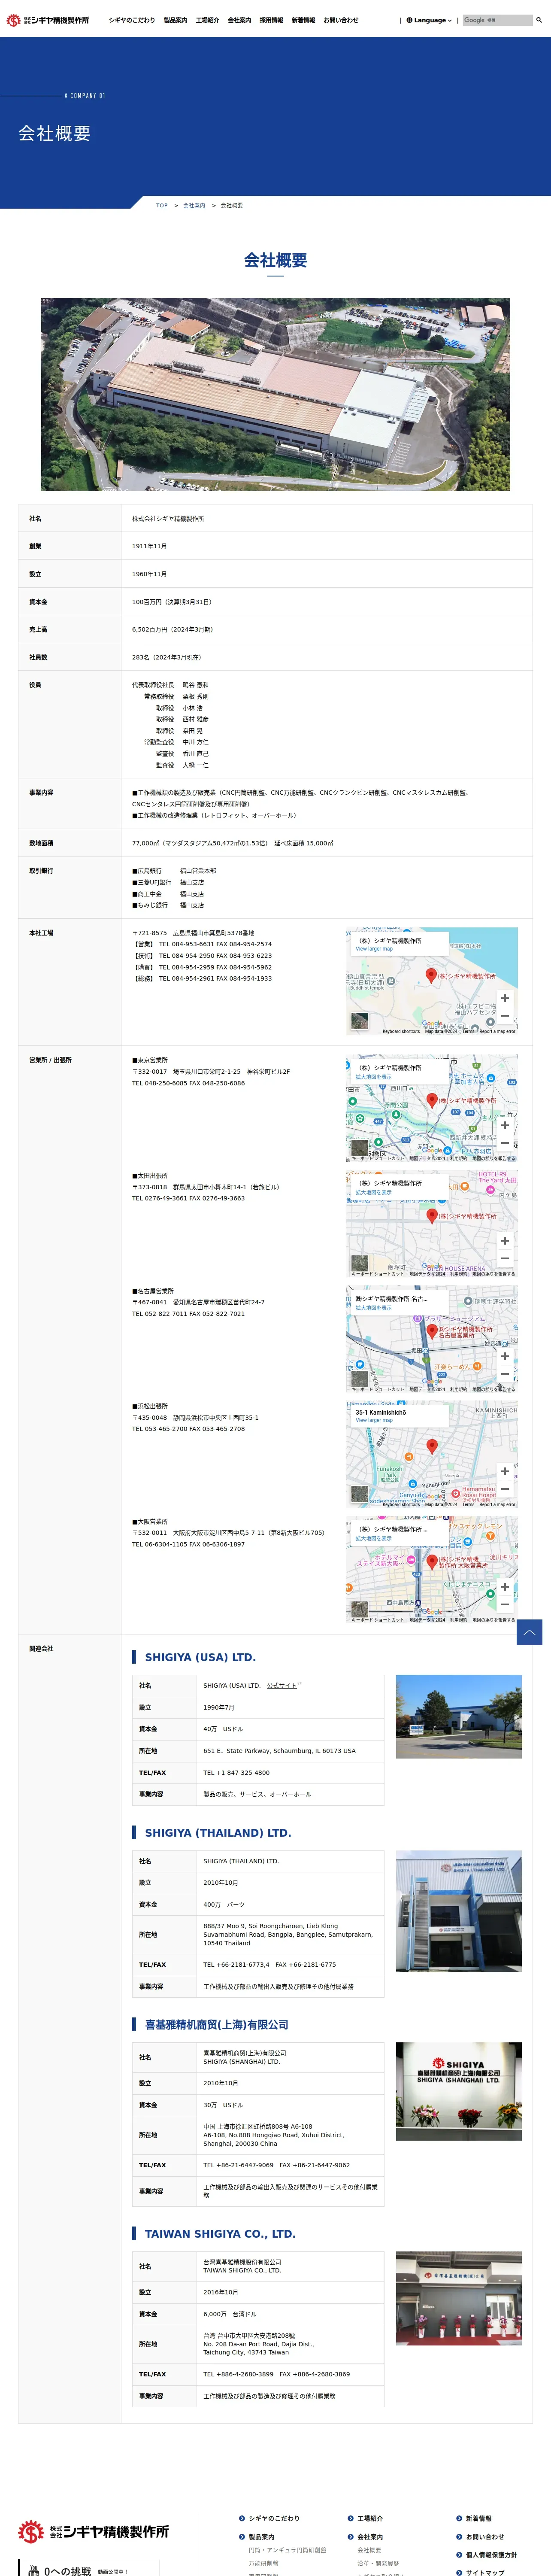Open footer 円筒・アンギュラ円筒研削盤 link
The width and height of the screenshot is (551, 2576).
coord(287,2550)
